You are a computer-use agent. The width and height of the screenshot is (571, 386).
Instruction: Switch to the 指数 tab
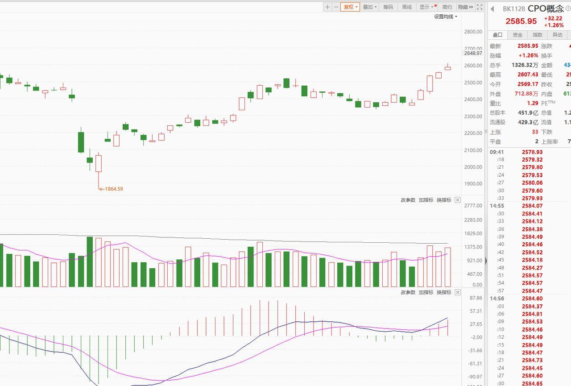pyautogui.click(x=538, y=35)
